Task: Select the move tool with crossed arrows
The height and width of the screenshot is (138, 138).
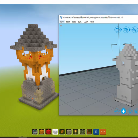Action: pos(124,111)
